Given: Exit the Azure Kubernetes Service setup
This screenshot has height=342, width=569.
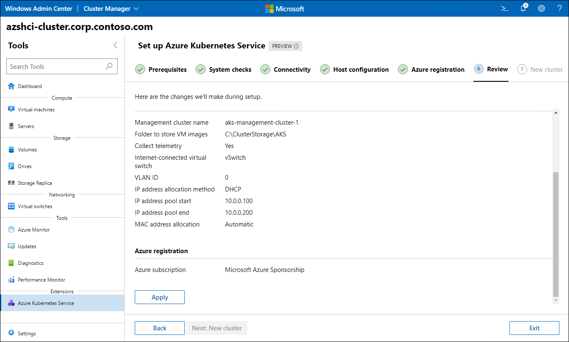Looking at the screenshot, I should pyautogui.click(x=534, y=328).
